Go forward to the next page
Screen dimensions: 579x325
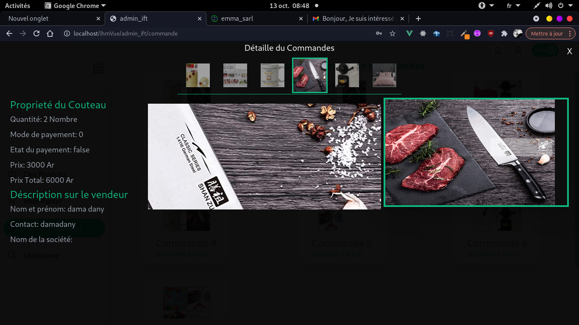[23, 33]
